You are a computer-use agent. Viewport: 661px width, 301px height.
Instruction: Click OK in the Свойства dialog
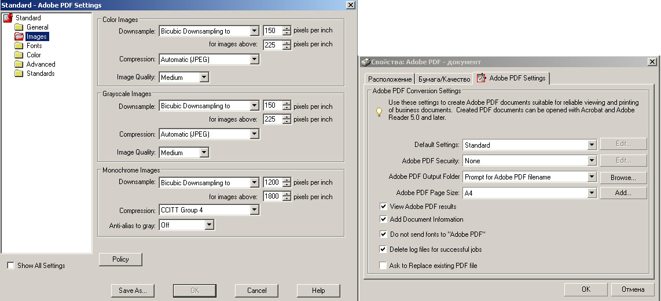coord(586,289)
